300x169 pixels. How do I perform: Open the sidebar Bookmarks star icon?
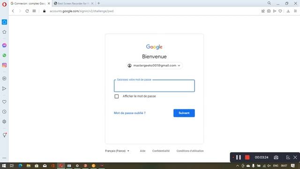[4, 32]
